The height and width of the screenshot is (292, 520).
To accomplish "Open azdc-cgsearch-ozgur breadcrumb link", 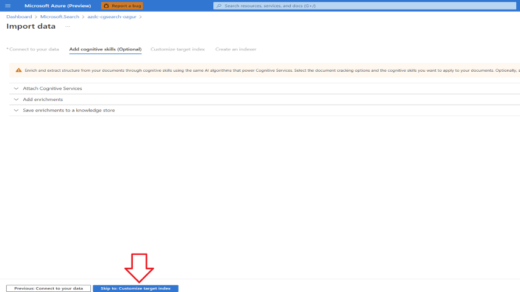I will pyautogui.click(x=112, y=16).
